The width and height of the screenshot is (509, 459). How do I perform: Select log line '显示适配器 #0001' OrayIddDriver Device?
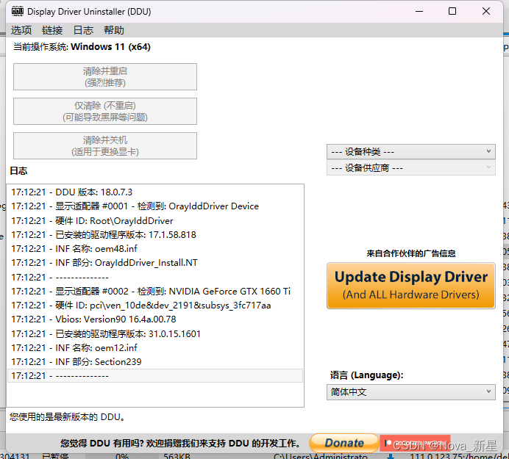click(x=155, y=206)
